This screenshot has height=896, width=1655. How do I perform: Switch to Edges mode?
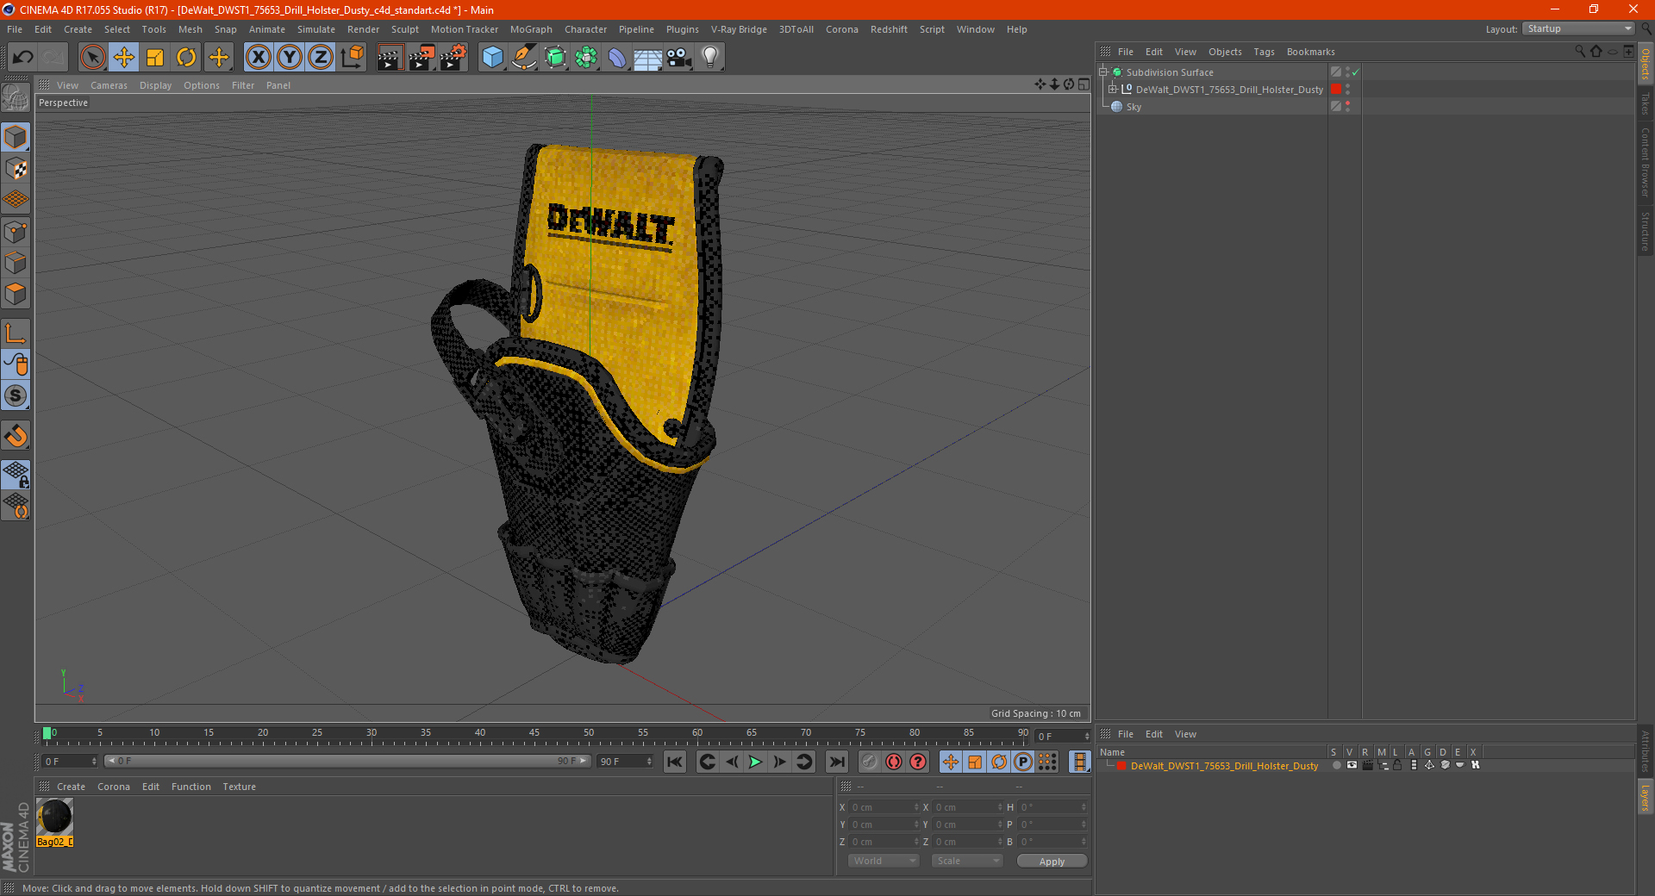16,263
